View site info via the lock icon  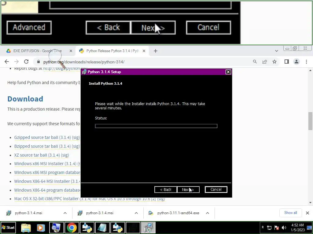pos(39,62)
